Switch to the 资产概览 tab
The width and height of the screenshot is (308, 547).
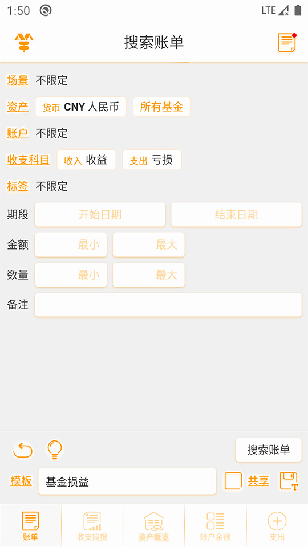(x=153, y=526)
